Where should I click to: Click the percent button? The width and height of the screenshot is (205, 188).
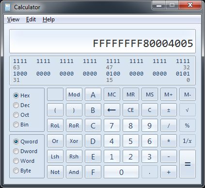(188, 125)
